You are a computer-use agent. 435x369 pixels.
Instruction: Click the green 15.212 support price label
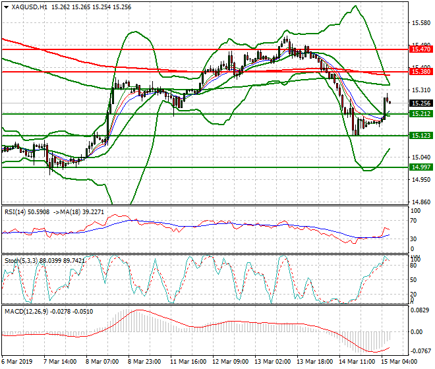[x=421, y=114]
